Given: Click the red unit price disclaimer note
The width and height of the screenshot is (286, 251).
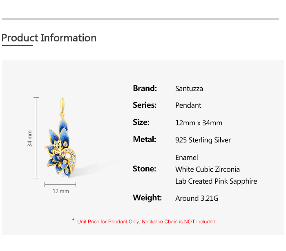Looking at the screenshot, I should click(x=146, y=222).
